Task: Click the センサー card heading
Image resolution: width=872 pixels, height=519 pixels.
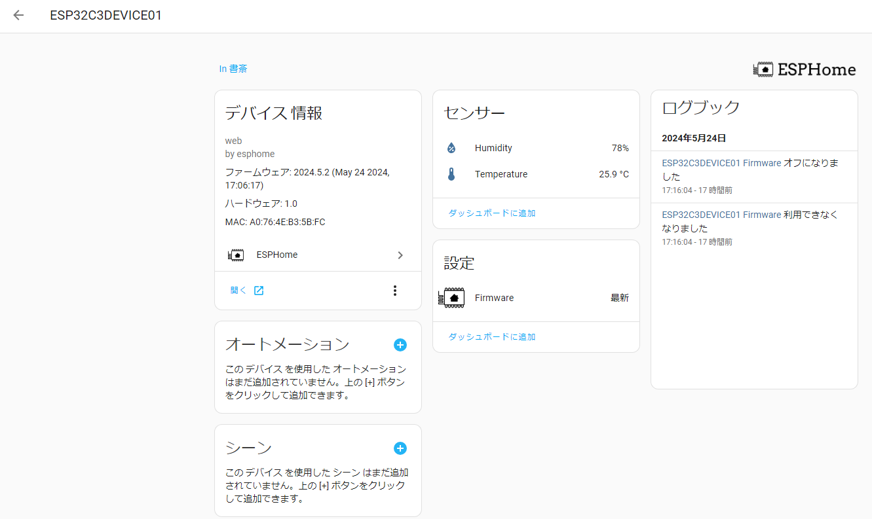Action: click(474, 113)
